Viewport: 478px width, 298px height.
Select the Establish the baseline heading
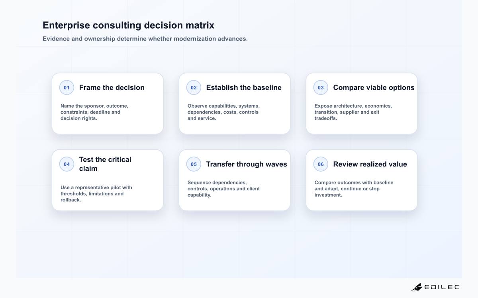(244, 87)
